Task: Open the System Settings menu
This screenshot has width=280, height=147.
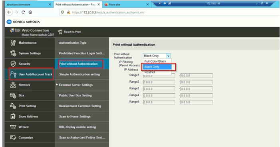Action: [30, 53]
